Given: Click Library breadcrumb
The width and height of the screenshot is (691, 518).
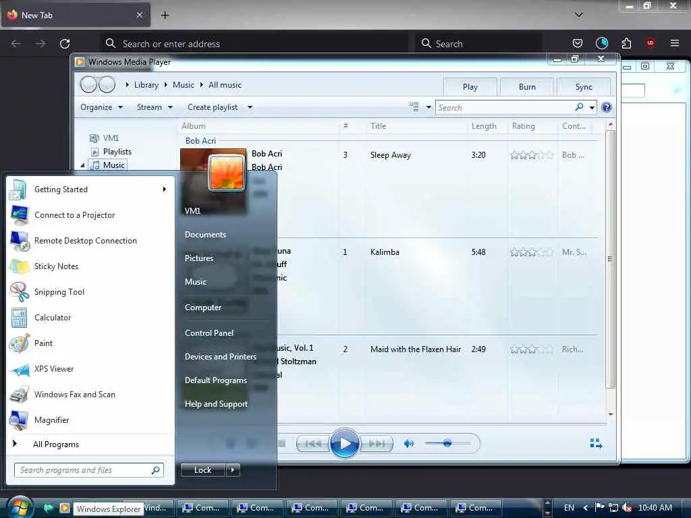Looking at the screenshot, I should click(146, 85).
